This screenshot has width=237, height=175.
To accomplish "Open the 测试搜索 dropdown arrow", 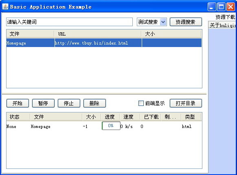I will (163, 22).
